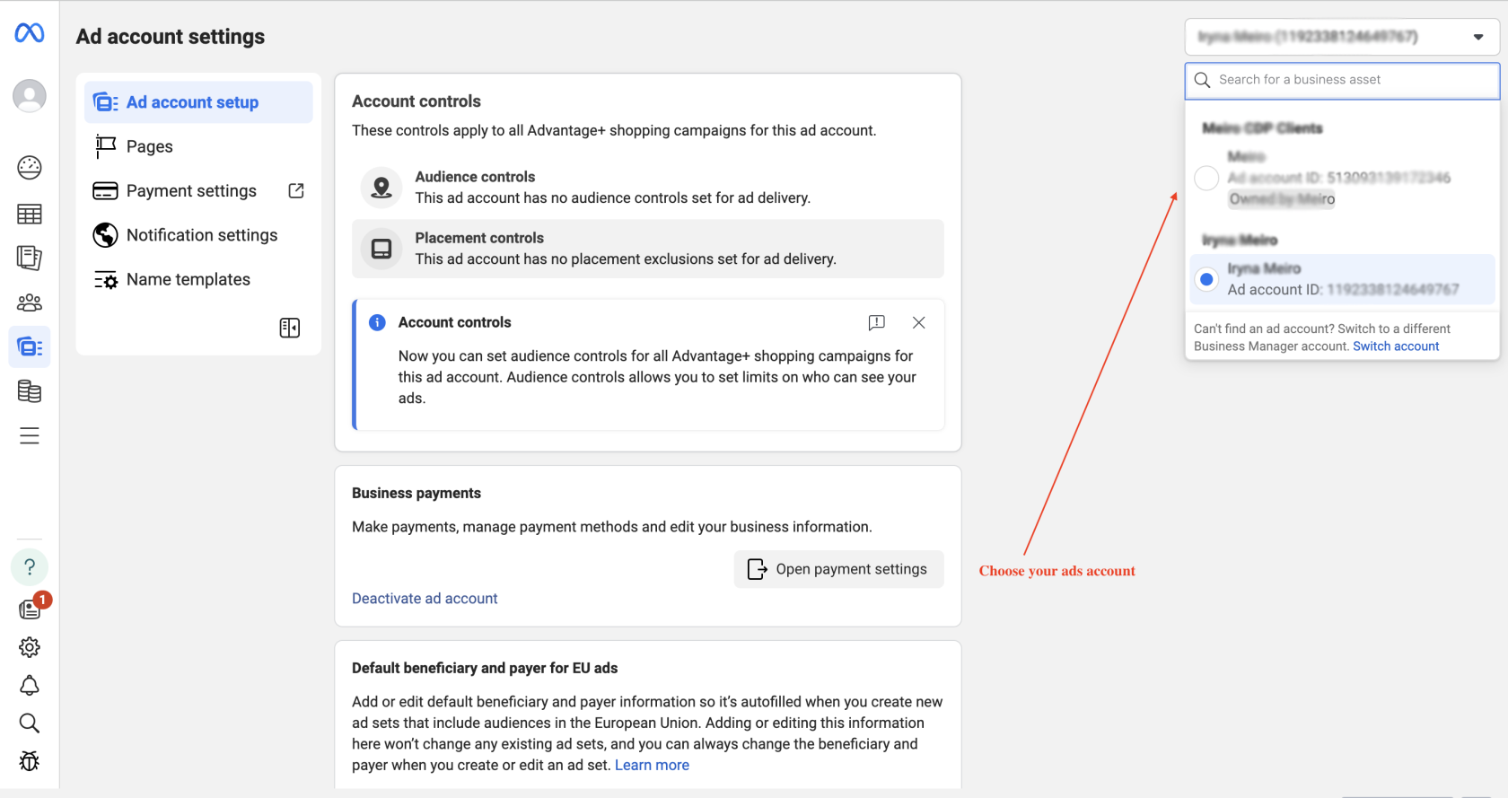Image resolution: width=1508 pixels, height=798 pixels.
Task: Open the news updates icon with badge
Action: [30, 609]
